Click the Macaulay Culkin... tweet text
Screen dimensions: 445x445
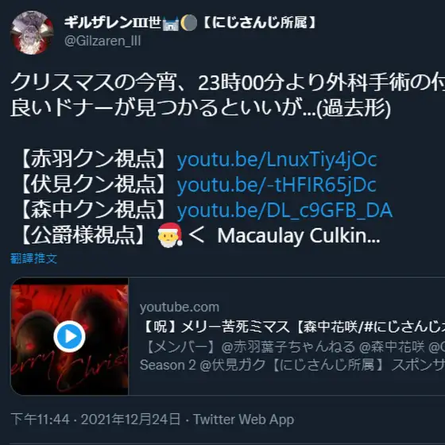click(299, 236)
